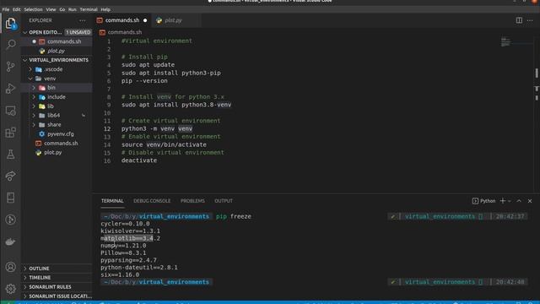Open the Testing flask icon
This screenshot has height=304, width=540.
point(11,154)
